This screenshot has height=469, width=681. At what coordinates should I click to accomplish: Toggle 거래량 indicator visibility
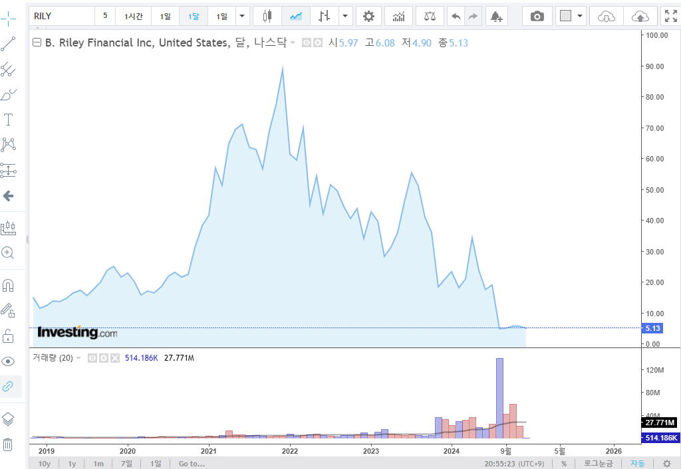[92, 358]
